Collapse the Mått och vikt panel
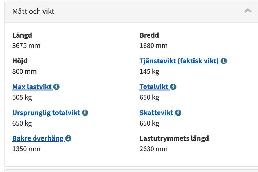258x172 pixels. point(248,11)
